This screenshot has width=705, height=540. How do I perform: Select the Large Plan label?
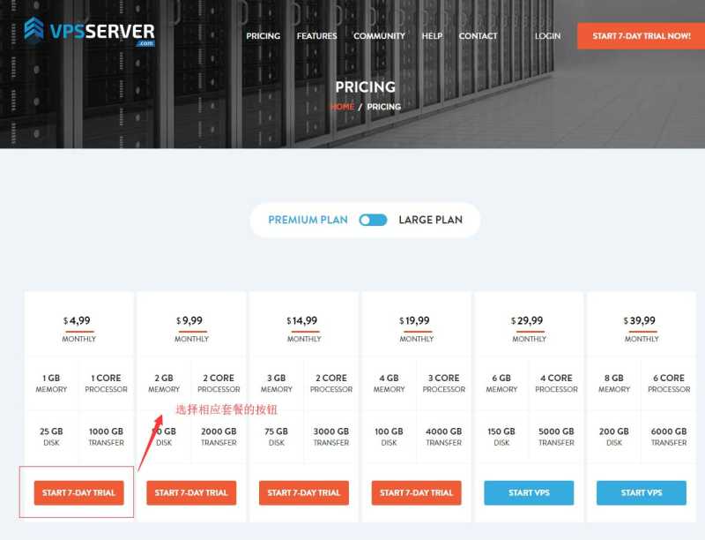coord(430,220)
